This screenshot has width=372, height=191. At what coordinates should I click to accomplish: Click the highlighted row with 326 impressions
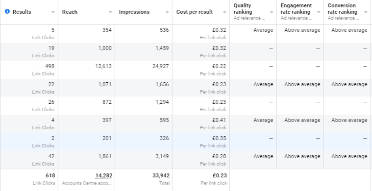pos(186,142)
